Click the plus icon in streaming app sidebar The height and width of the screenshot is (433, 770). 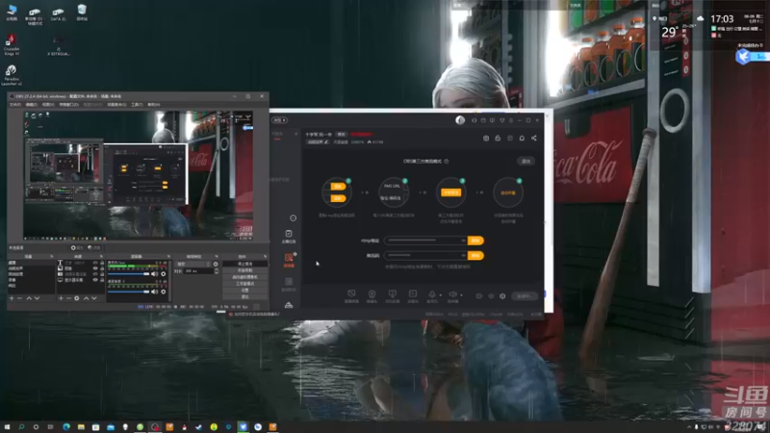(x=296, y=134)
